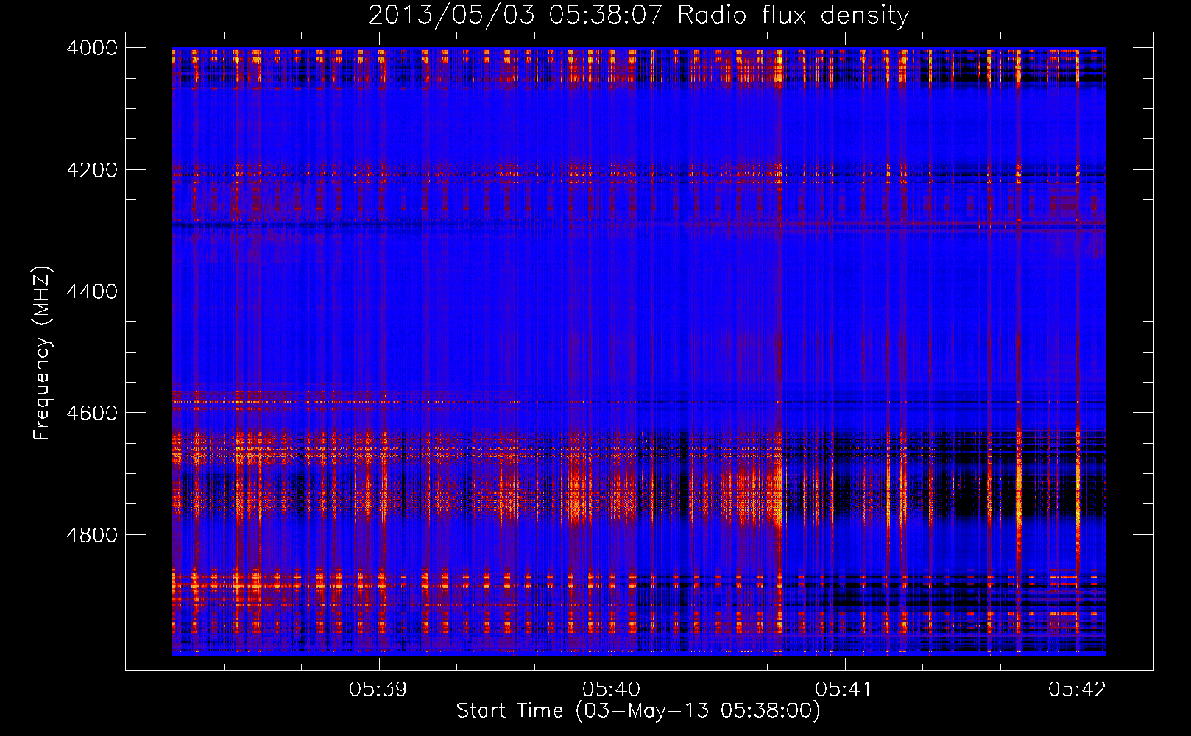
Task: Click the "Frequency (MHZ)" axis title
Action: pos(43,353)
